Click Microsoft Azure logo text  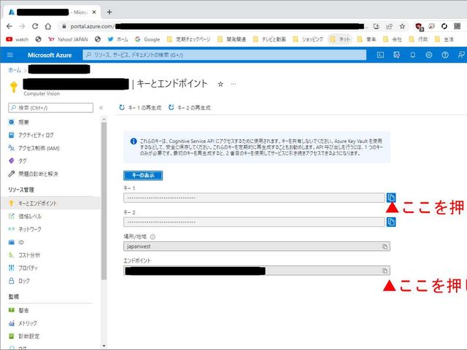50,55
